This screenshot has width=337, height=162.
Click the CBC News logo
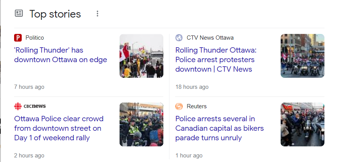click(x=30, y=106)
